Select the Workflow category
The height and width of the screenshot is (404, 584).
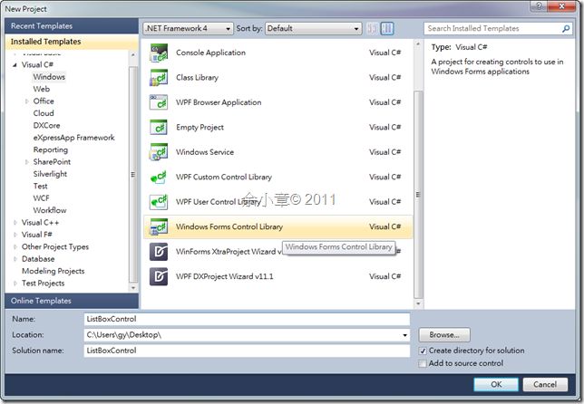click(50, 210)
